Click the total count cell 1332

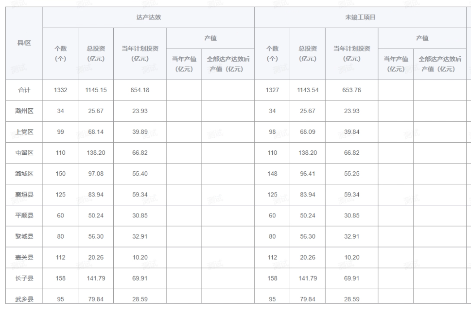[60, 90]
